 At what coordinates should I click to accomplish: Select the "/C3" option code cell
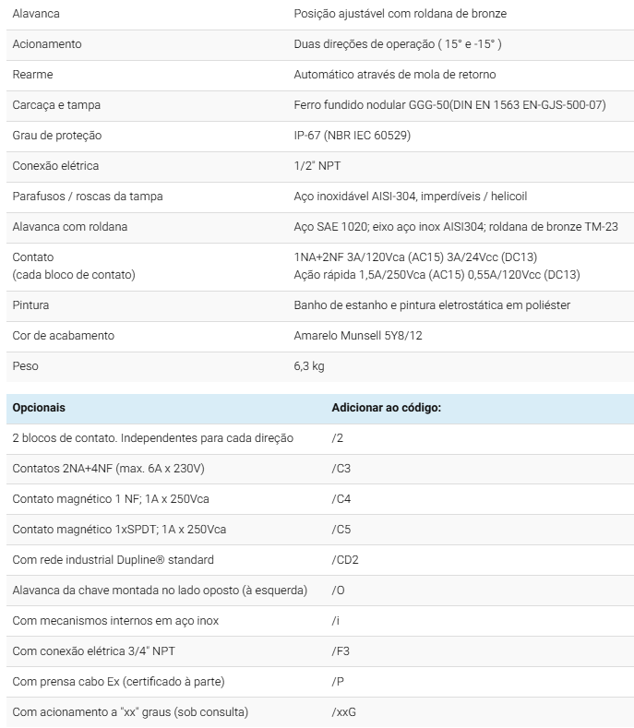click(341, 468)
